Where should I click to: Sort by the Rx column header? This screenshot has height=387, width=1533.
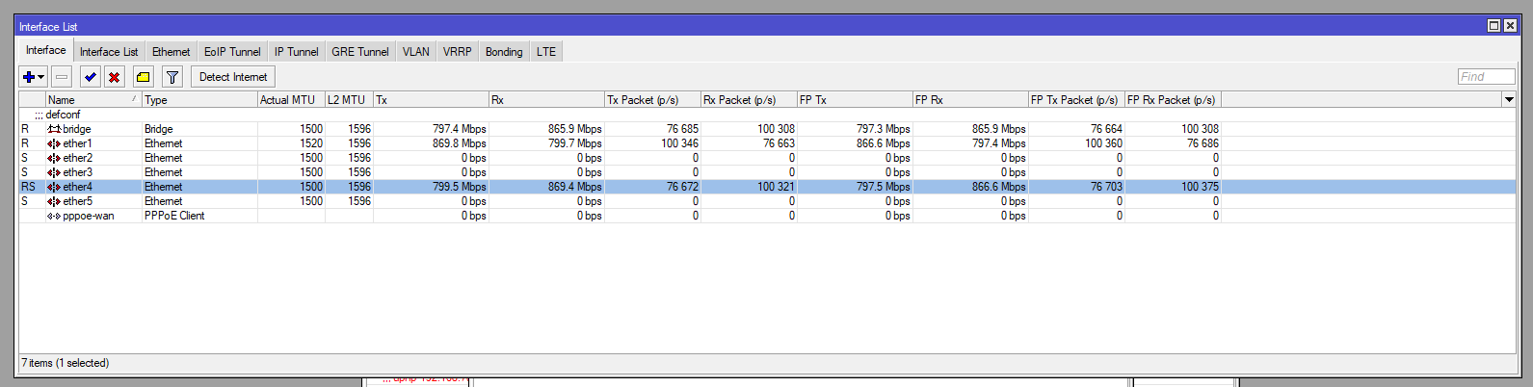(x=546, y=99)
